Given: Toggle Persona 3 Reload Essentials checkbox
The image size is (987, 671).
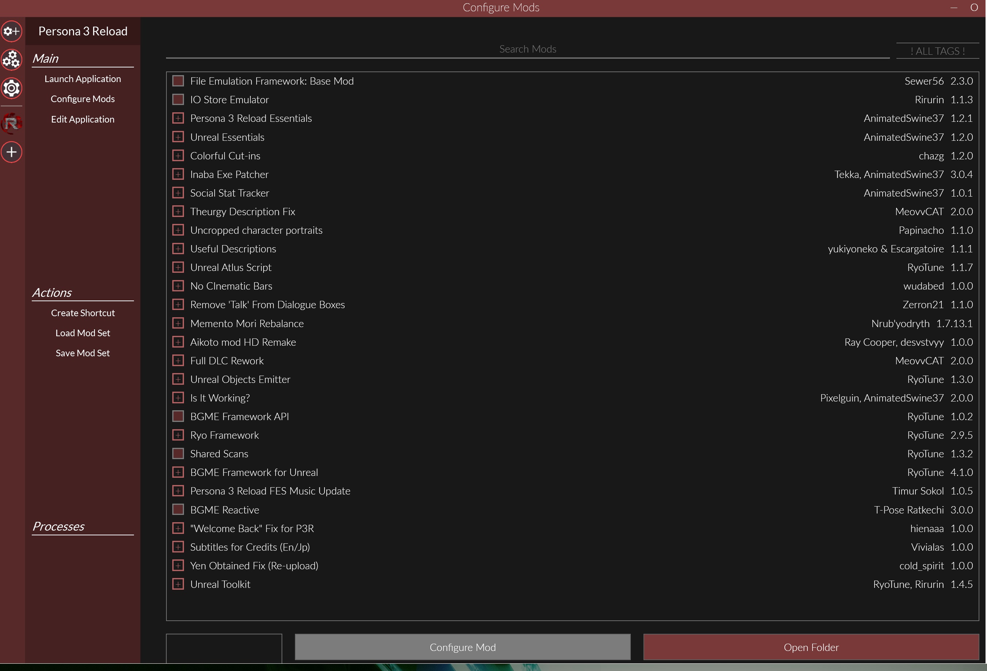Looking at the screenshot, I should (178, 118).
